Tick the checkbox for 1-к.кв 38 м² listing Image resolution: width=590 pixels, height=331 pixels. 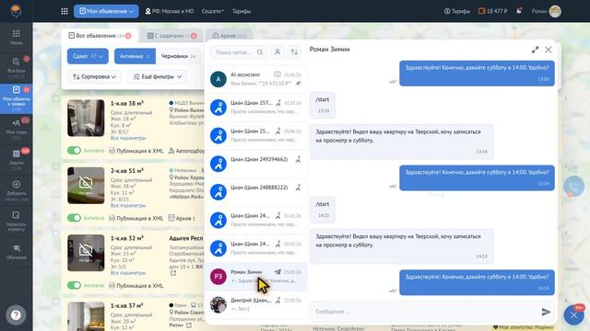coord(55,99)
